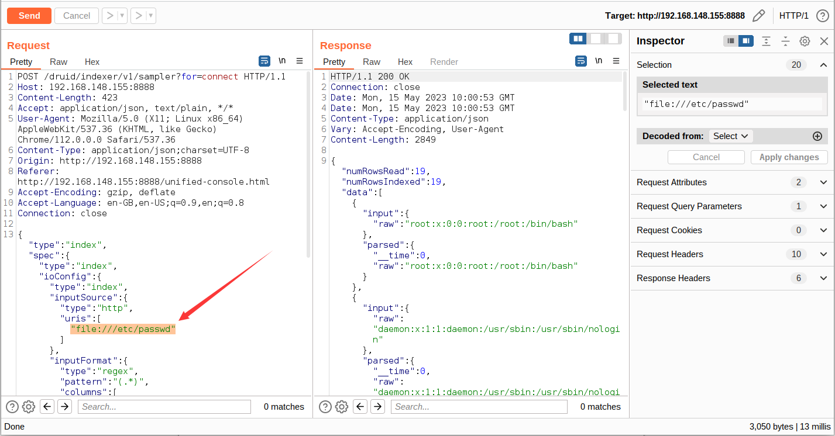Switch Response view to Raw tab
835x436 pixels.
(x=372, y=62)
